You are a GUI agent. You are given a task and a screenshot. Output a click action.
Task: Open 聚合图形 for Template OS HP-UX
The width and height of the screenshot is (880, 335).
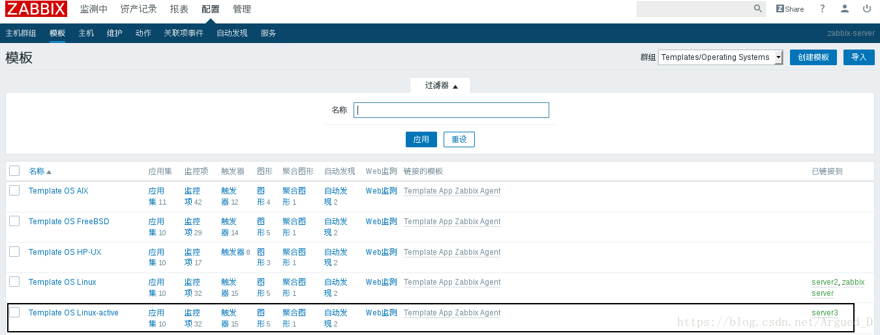click(x=294, y=257)
